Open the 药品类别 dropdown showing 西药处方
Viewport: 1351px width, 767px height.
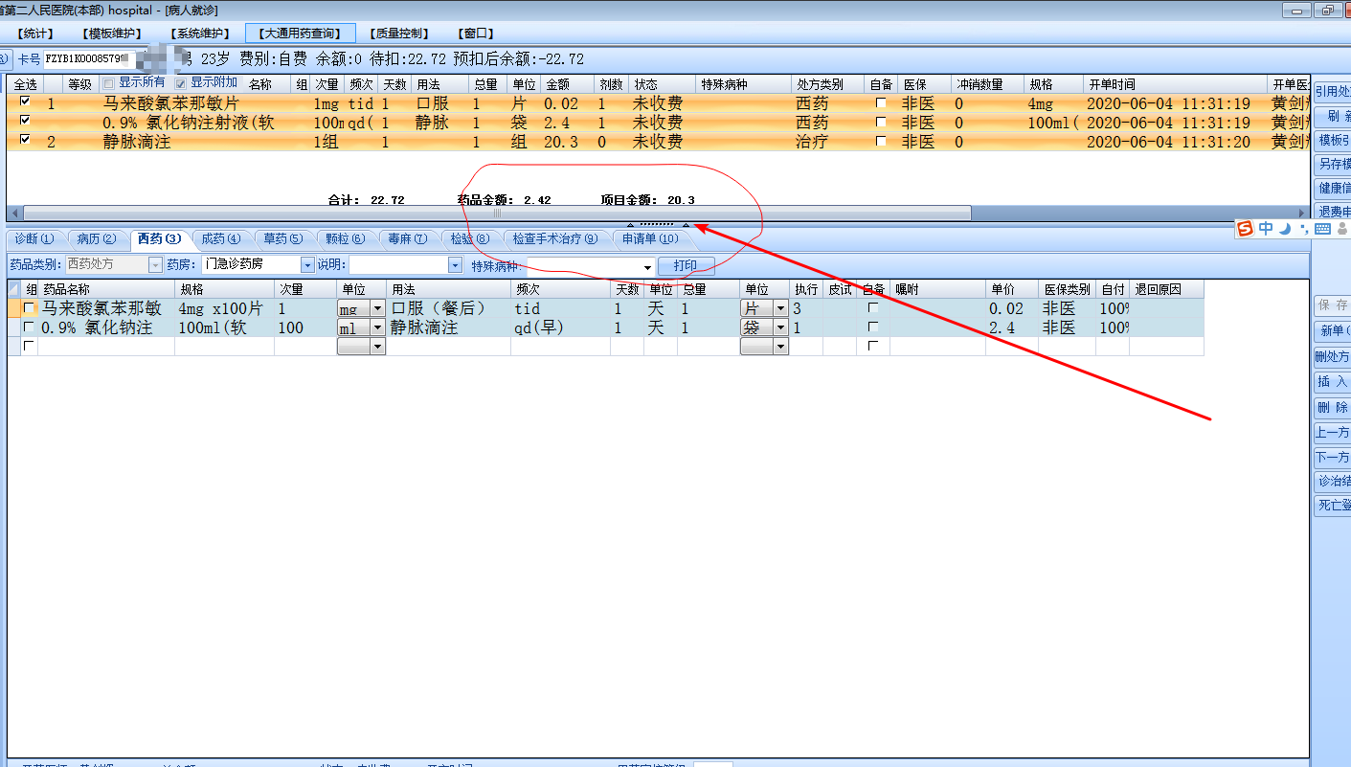155,264
